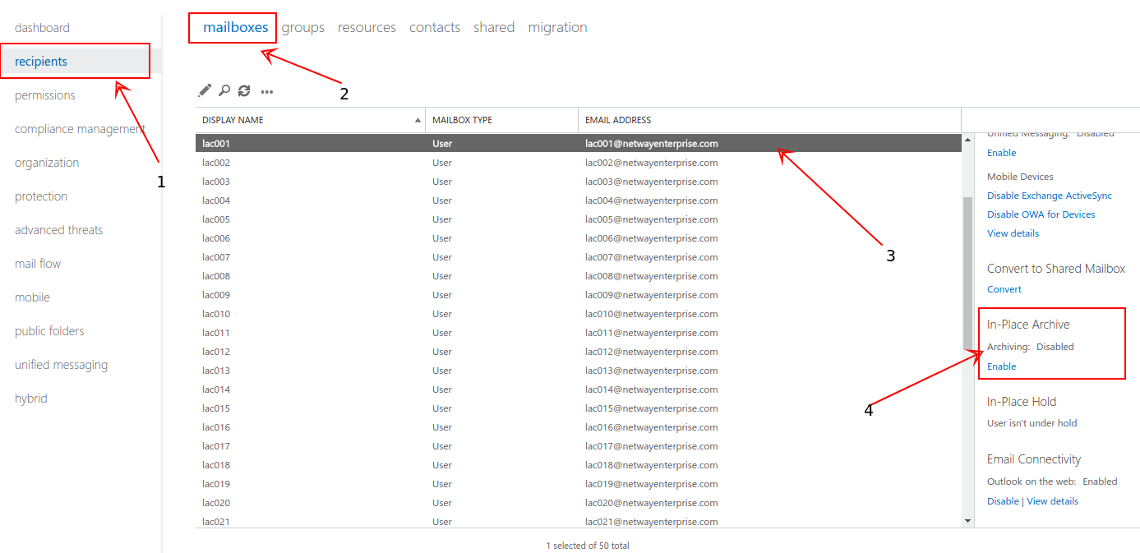
Task: Open View details under Email Connectivity
Action: click(1052, 501)
